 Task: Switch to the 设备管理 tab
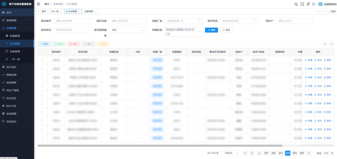point(90,11)
